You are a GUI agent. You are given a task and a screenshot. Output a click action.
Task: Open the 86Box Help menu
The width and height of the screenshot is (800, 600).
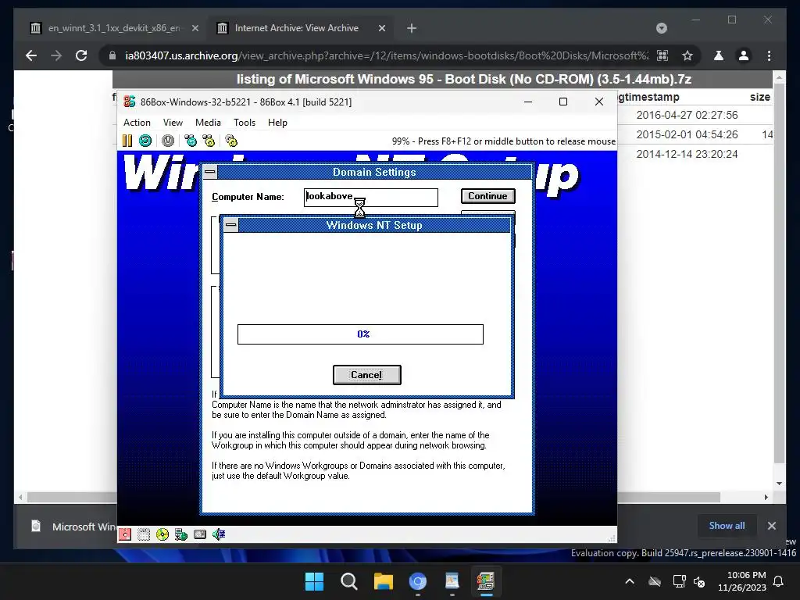(277, 123)
